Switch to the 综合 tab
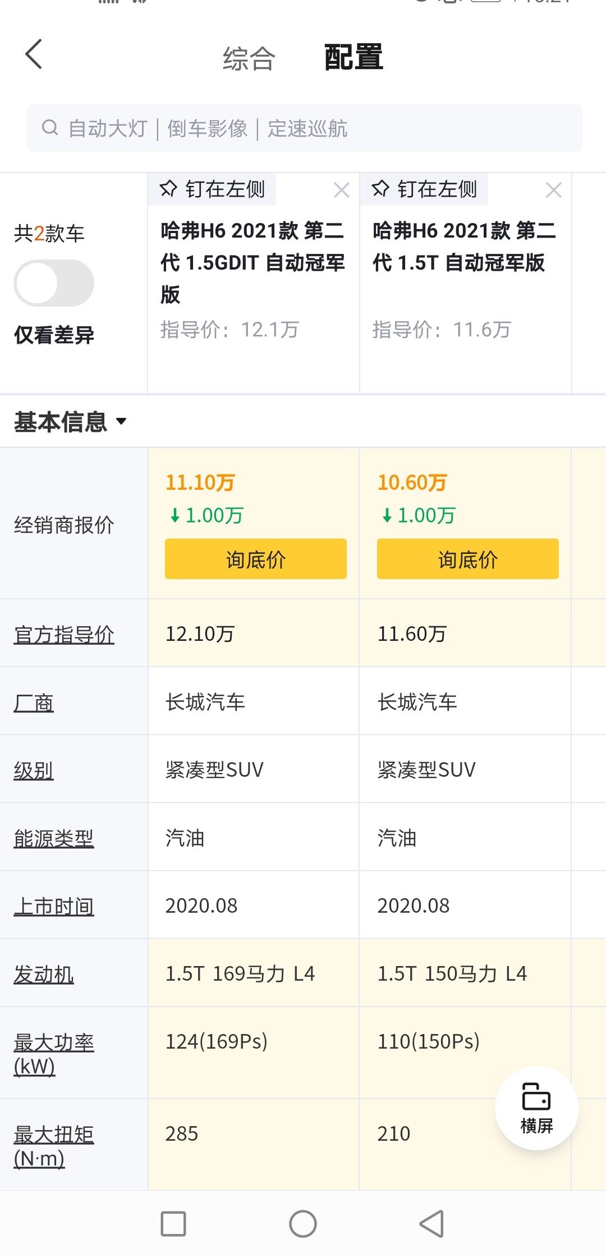Viewport: 606px width, 1257px height. 249,58
